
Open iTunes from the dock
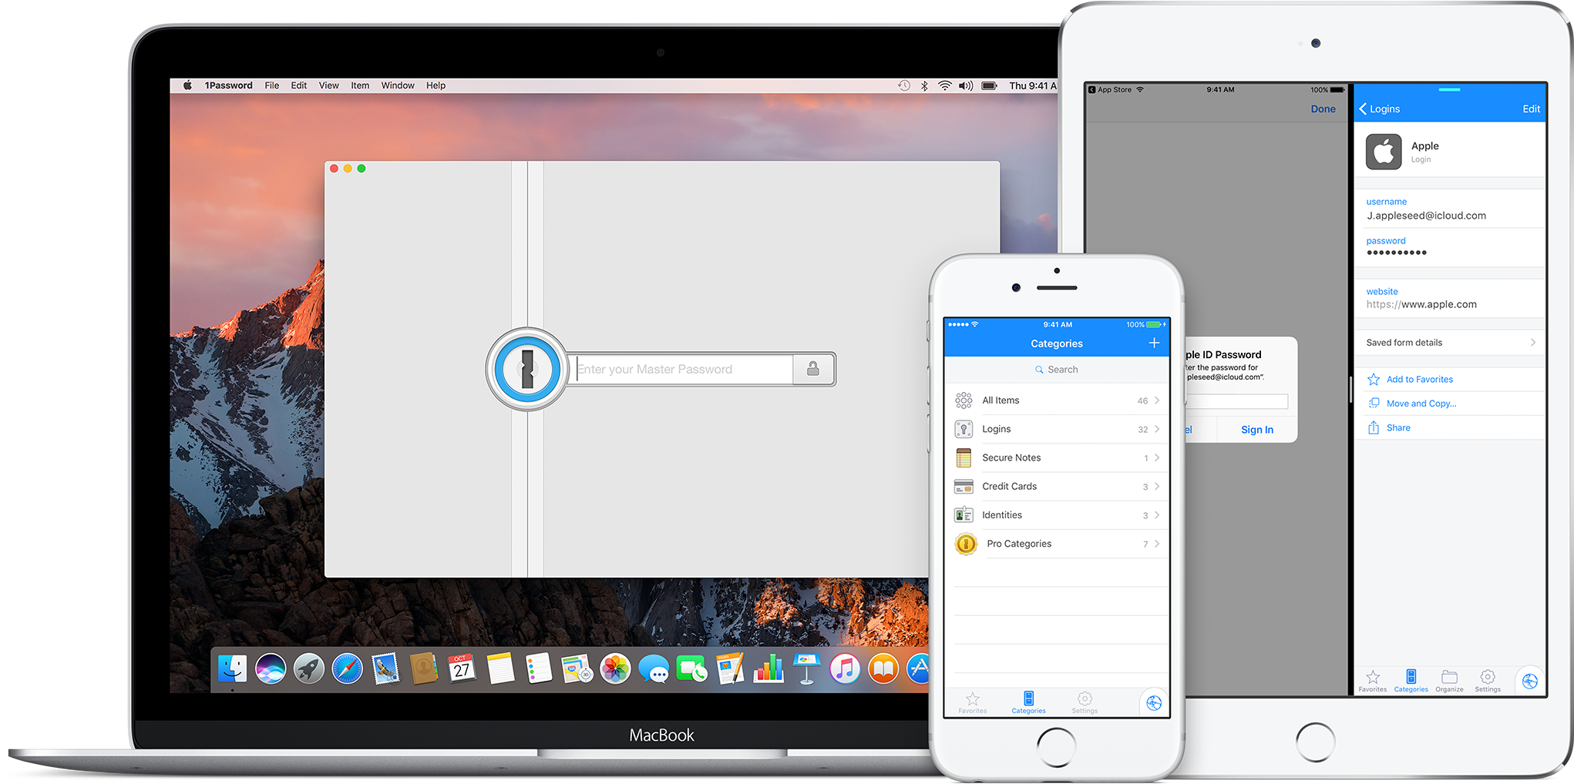(x=845, y=668)
